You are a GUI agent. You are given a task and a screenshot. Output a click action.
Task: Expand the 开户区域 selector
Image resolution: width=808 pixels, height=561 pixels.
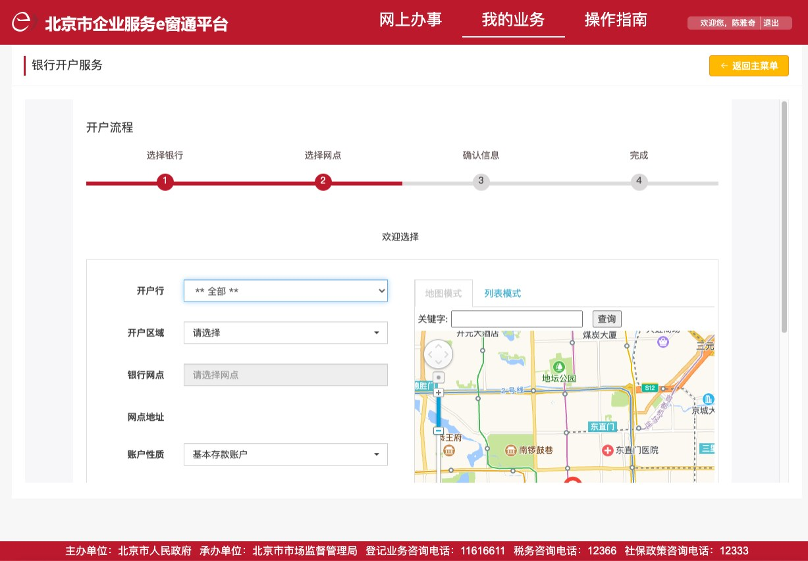click(x=285, y=333)
